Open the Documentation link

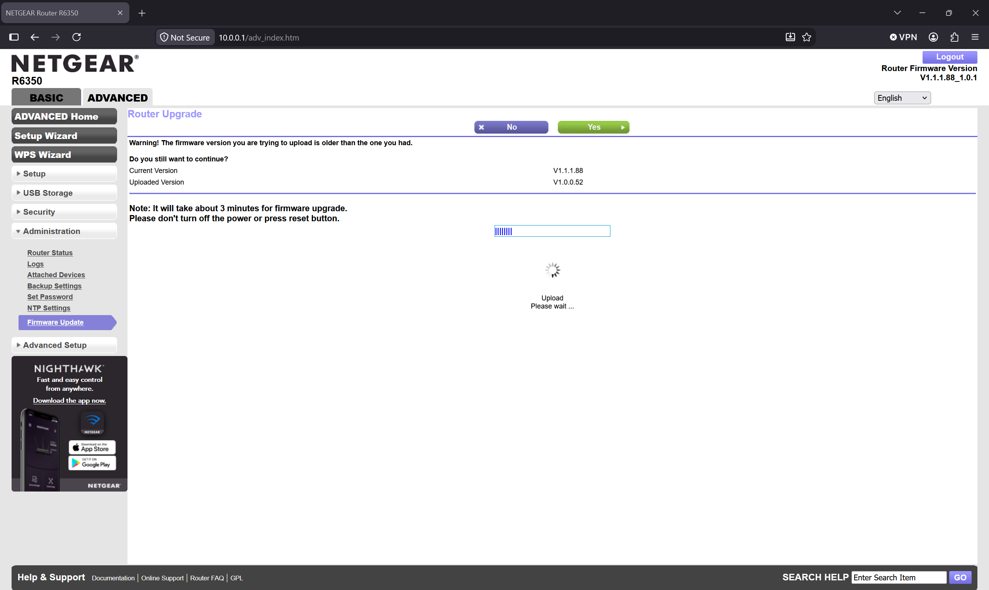click(x=113, y=578)
